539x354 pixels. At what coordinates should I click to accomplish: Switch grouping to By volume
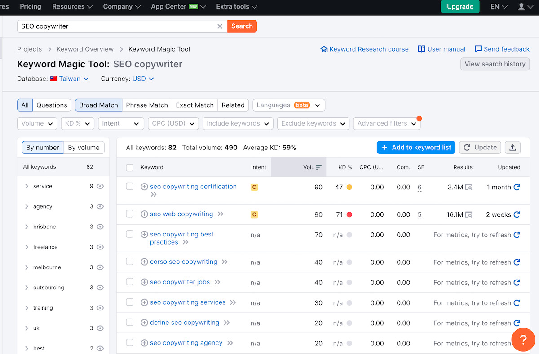click(x=84, y=148)
